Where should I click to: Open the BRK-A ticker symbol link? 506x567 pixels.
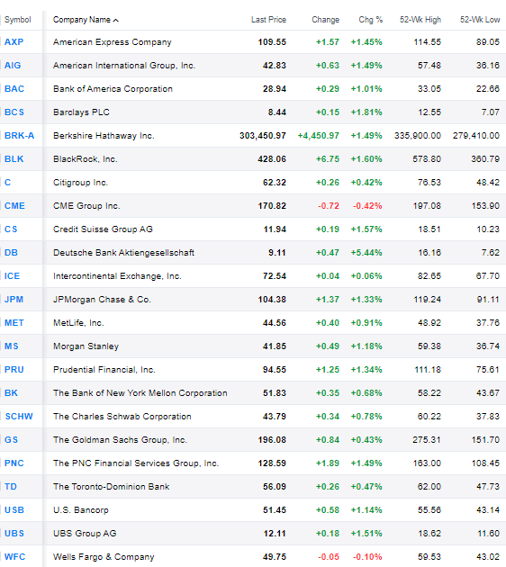tap(19, 136)
